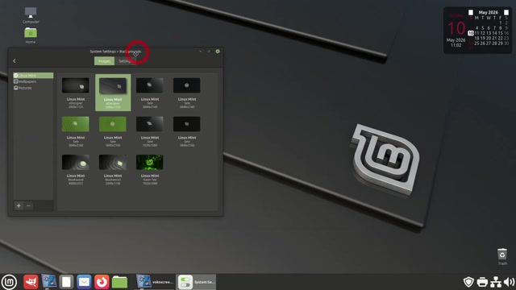
Task: Open the network connections tray icon
Action: pyautogui.click(x=496, y=282)
